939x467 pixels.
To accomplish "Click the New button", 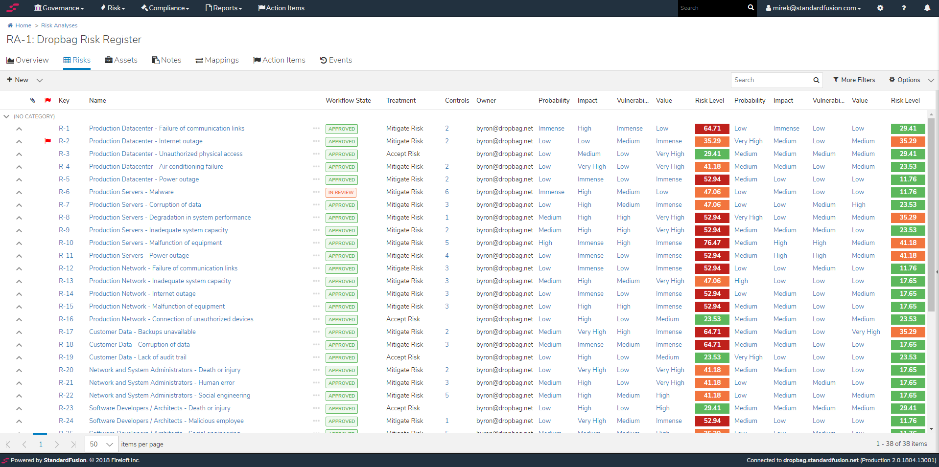I will click(x=18, y=80).
